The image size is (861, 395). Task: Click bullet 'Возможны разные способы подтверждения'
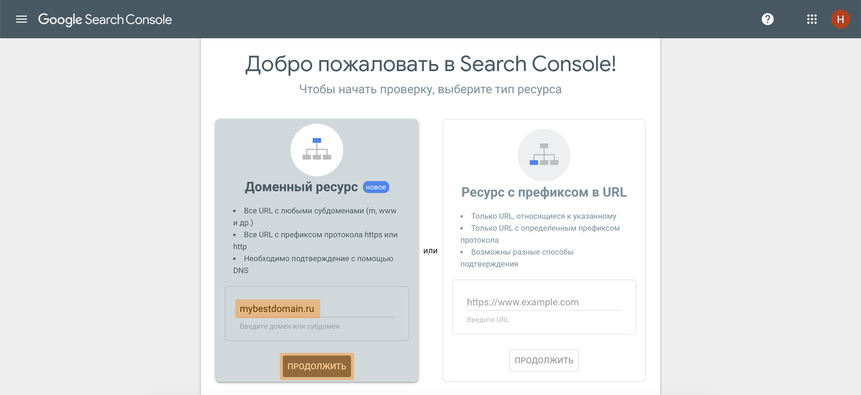(x=517, y=258)
